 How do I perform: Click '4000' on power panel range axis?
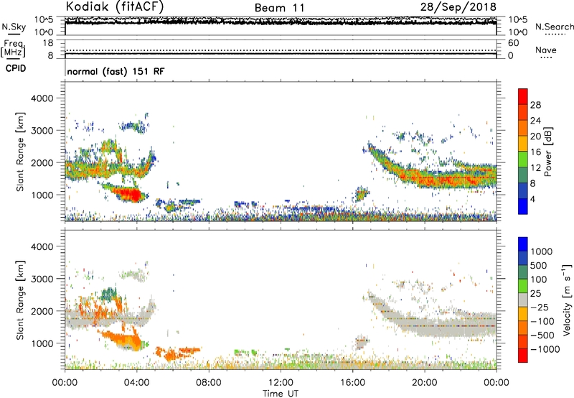pyautogui.click(x=42, y=98)
